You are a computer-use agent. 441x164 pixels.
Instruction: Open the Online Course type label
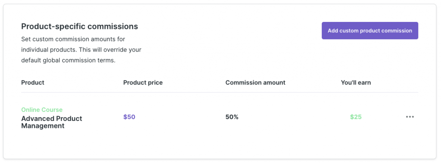42,110
